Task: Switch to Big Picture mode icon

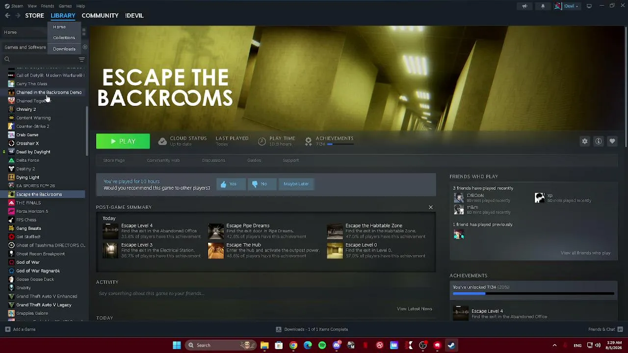Action: pos(589,6)
